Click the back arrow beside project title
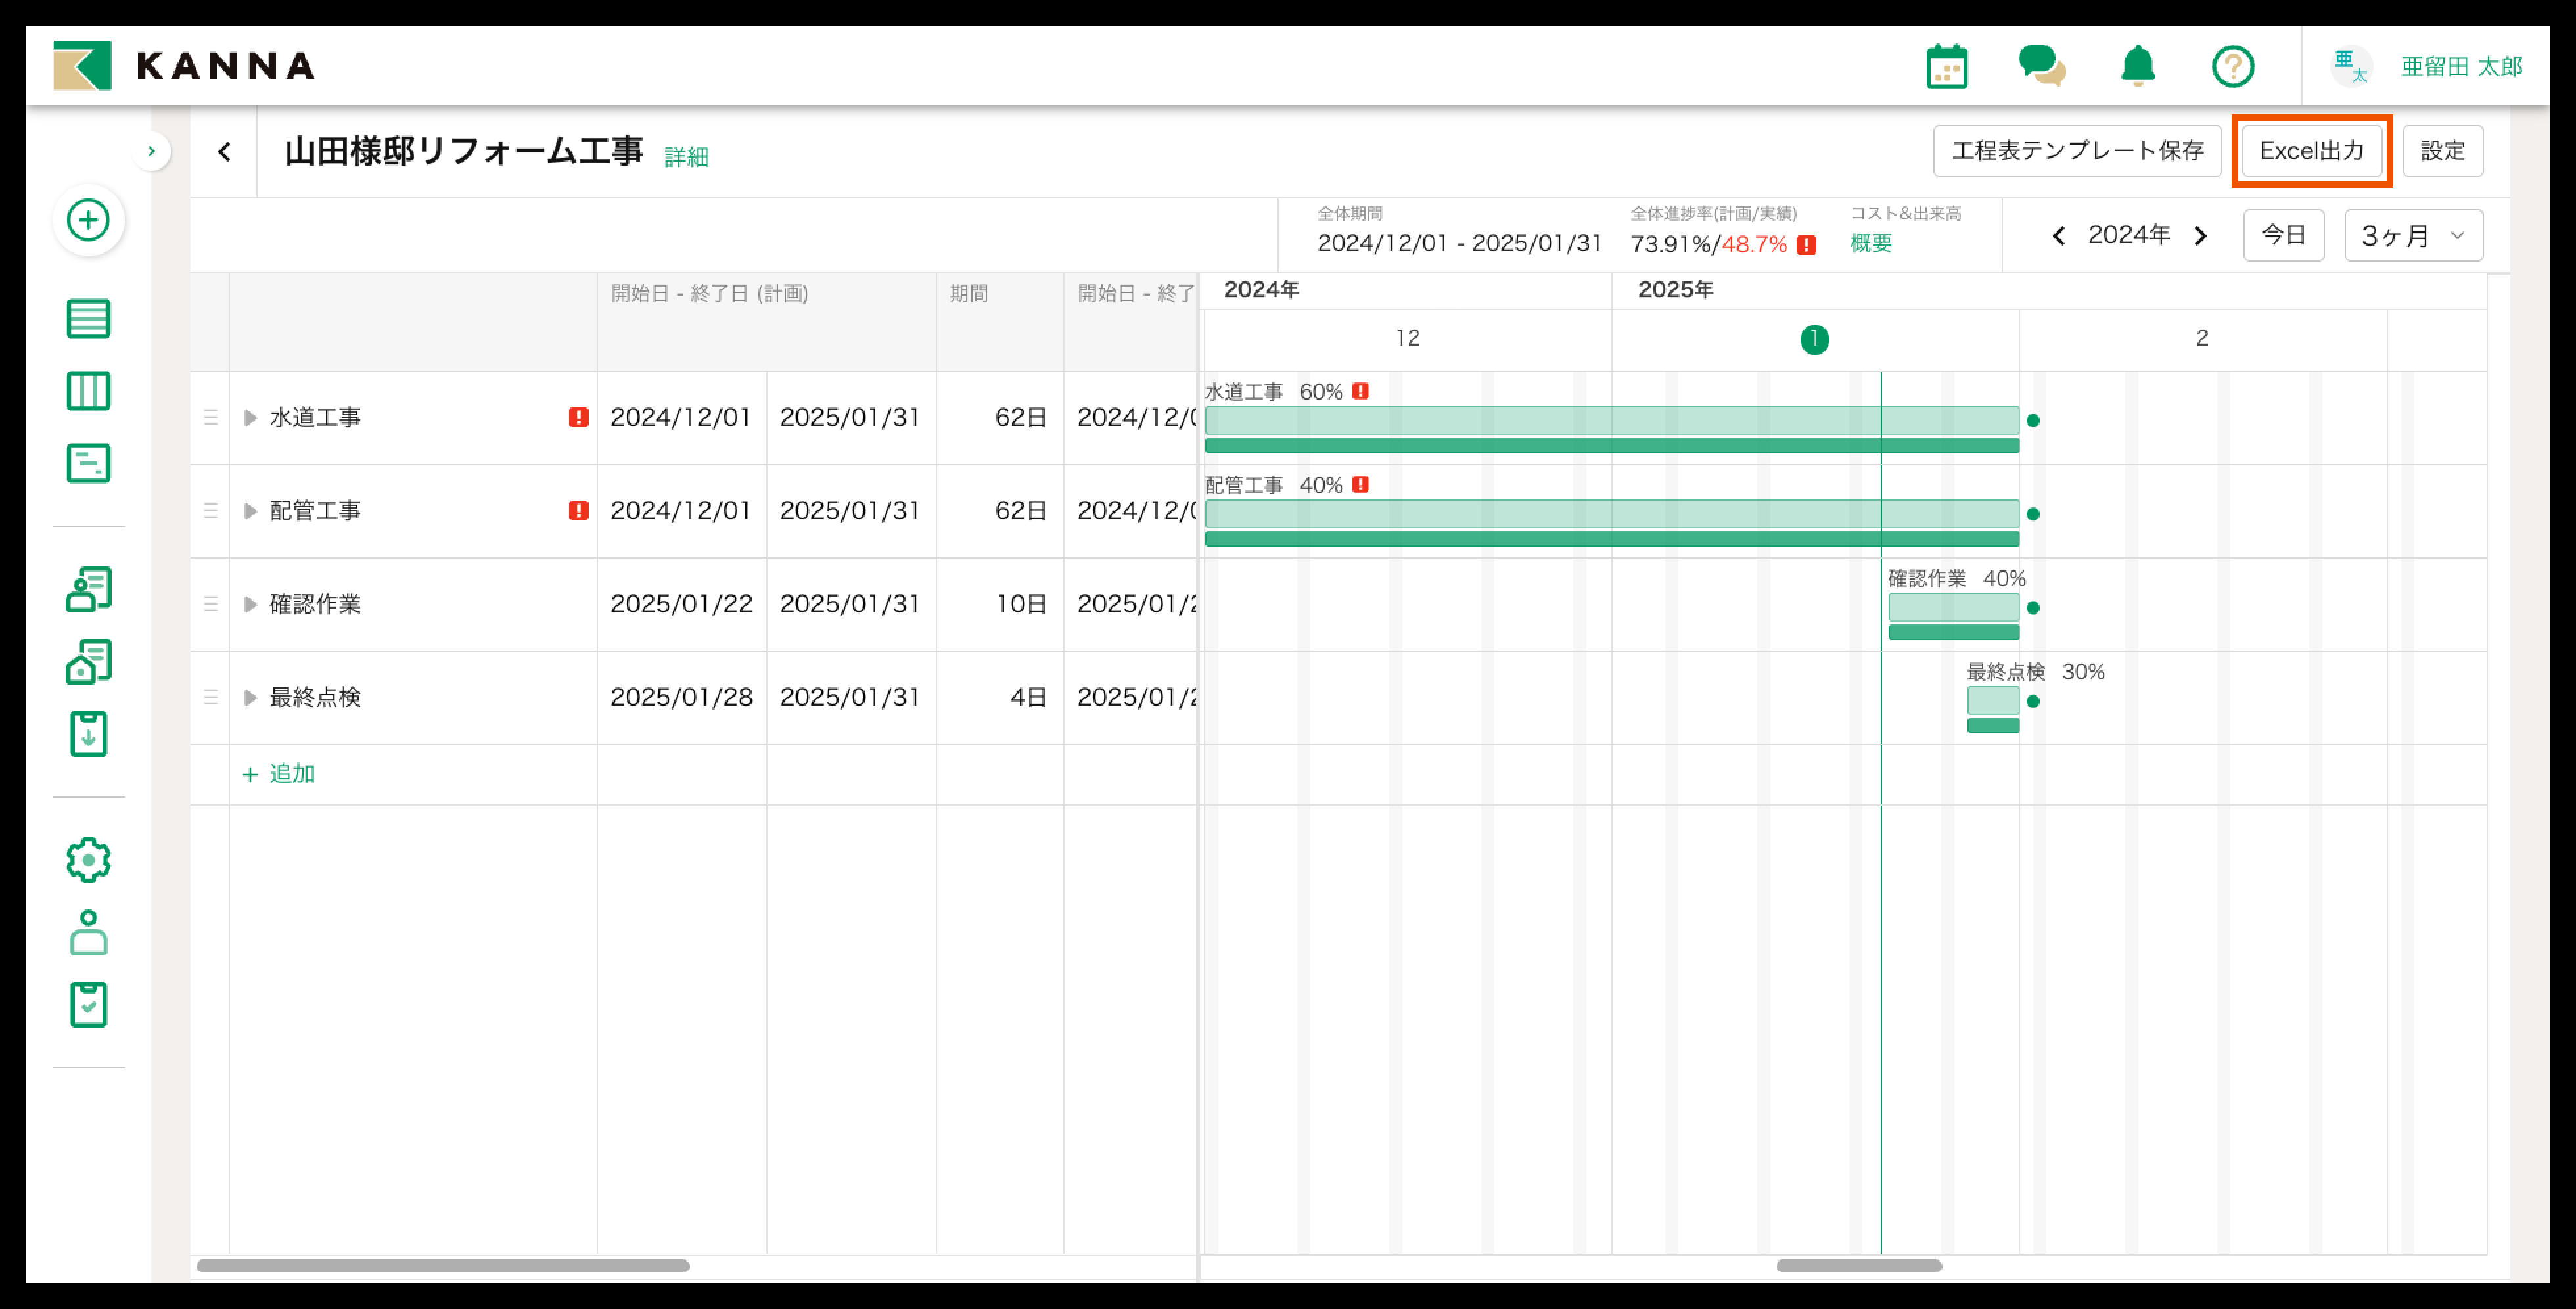Screen dimensions: 2576x1309 [x=224, y=152]
